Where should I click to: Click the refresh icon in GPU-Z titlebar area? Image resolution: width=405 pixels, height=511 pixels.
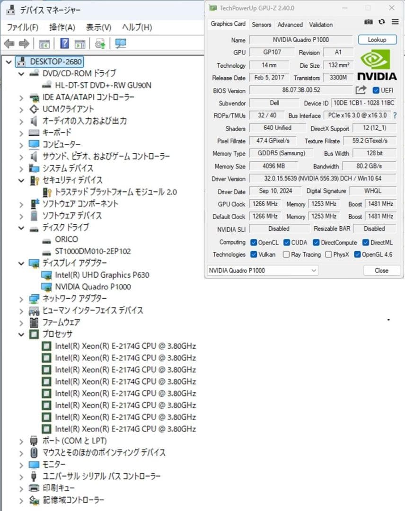[382, 22]
